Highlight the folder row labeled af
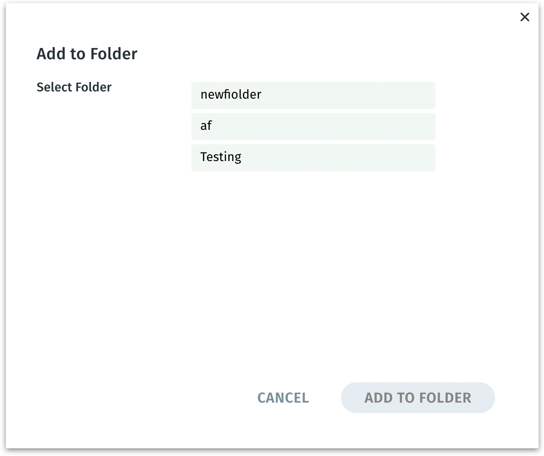544x456 pixels. coord(313,126)
